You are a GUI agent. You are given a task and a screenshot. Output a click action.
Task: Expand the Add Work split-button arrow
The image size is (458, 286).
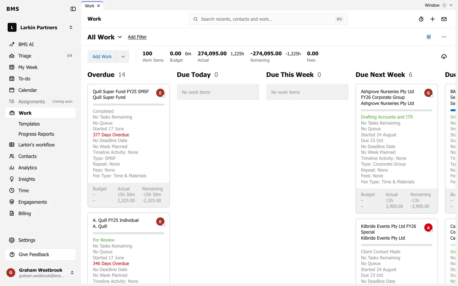pyautogui.click(x=123, y=57)
